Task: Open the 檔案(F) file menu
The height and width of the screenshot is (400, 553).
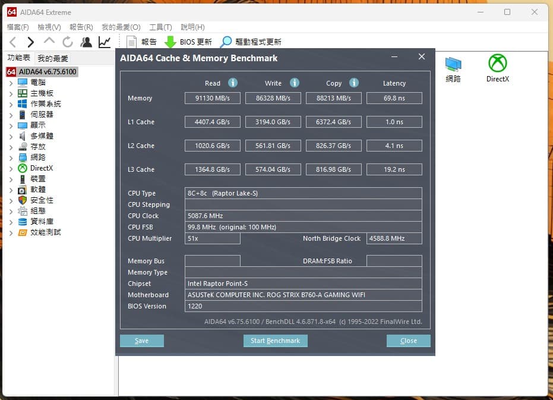Action: (x=18, y=27)
